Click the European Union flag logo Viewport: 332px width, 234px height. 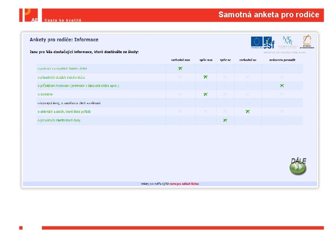pyautogui.click(x=257, y=42)
